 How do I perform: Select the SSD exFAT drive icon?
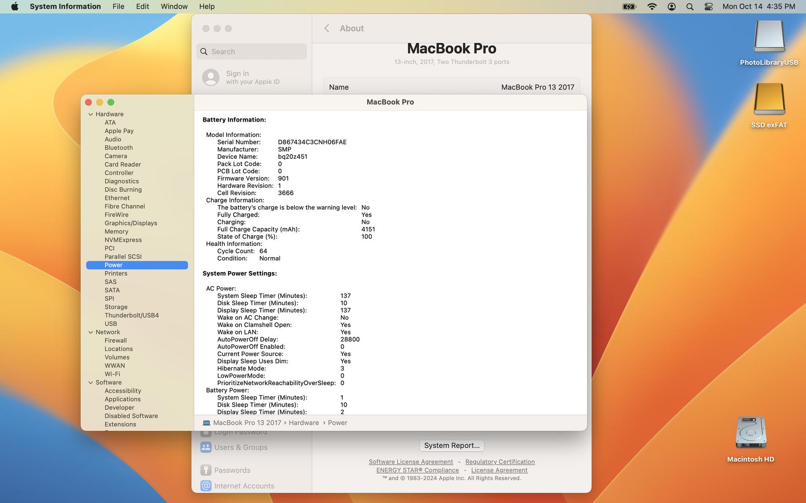pos(769,99)
